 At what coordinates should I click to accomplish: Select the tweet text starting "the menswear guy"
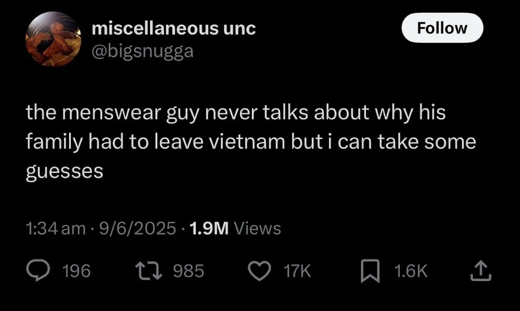tap(251, 142)
